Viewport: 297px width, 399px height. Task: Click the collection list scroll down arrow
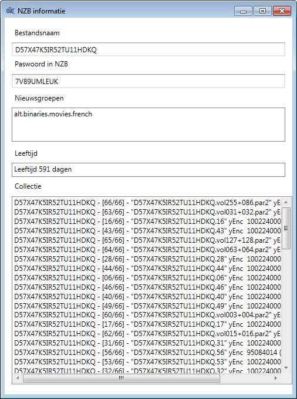(286, 368)
